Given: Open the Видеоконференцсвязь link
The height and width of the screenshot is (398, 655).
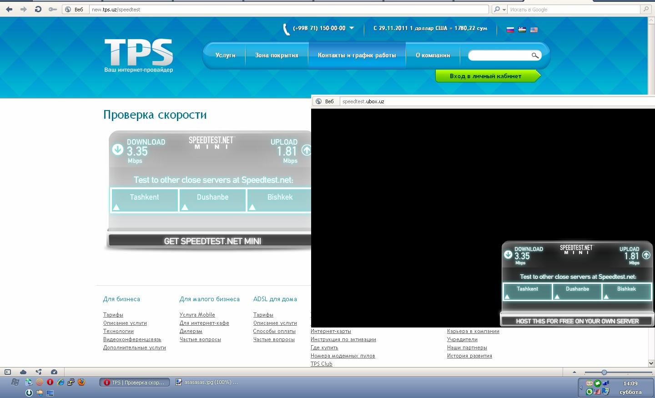Looking at the screenshot, I should point(132,339).
